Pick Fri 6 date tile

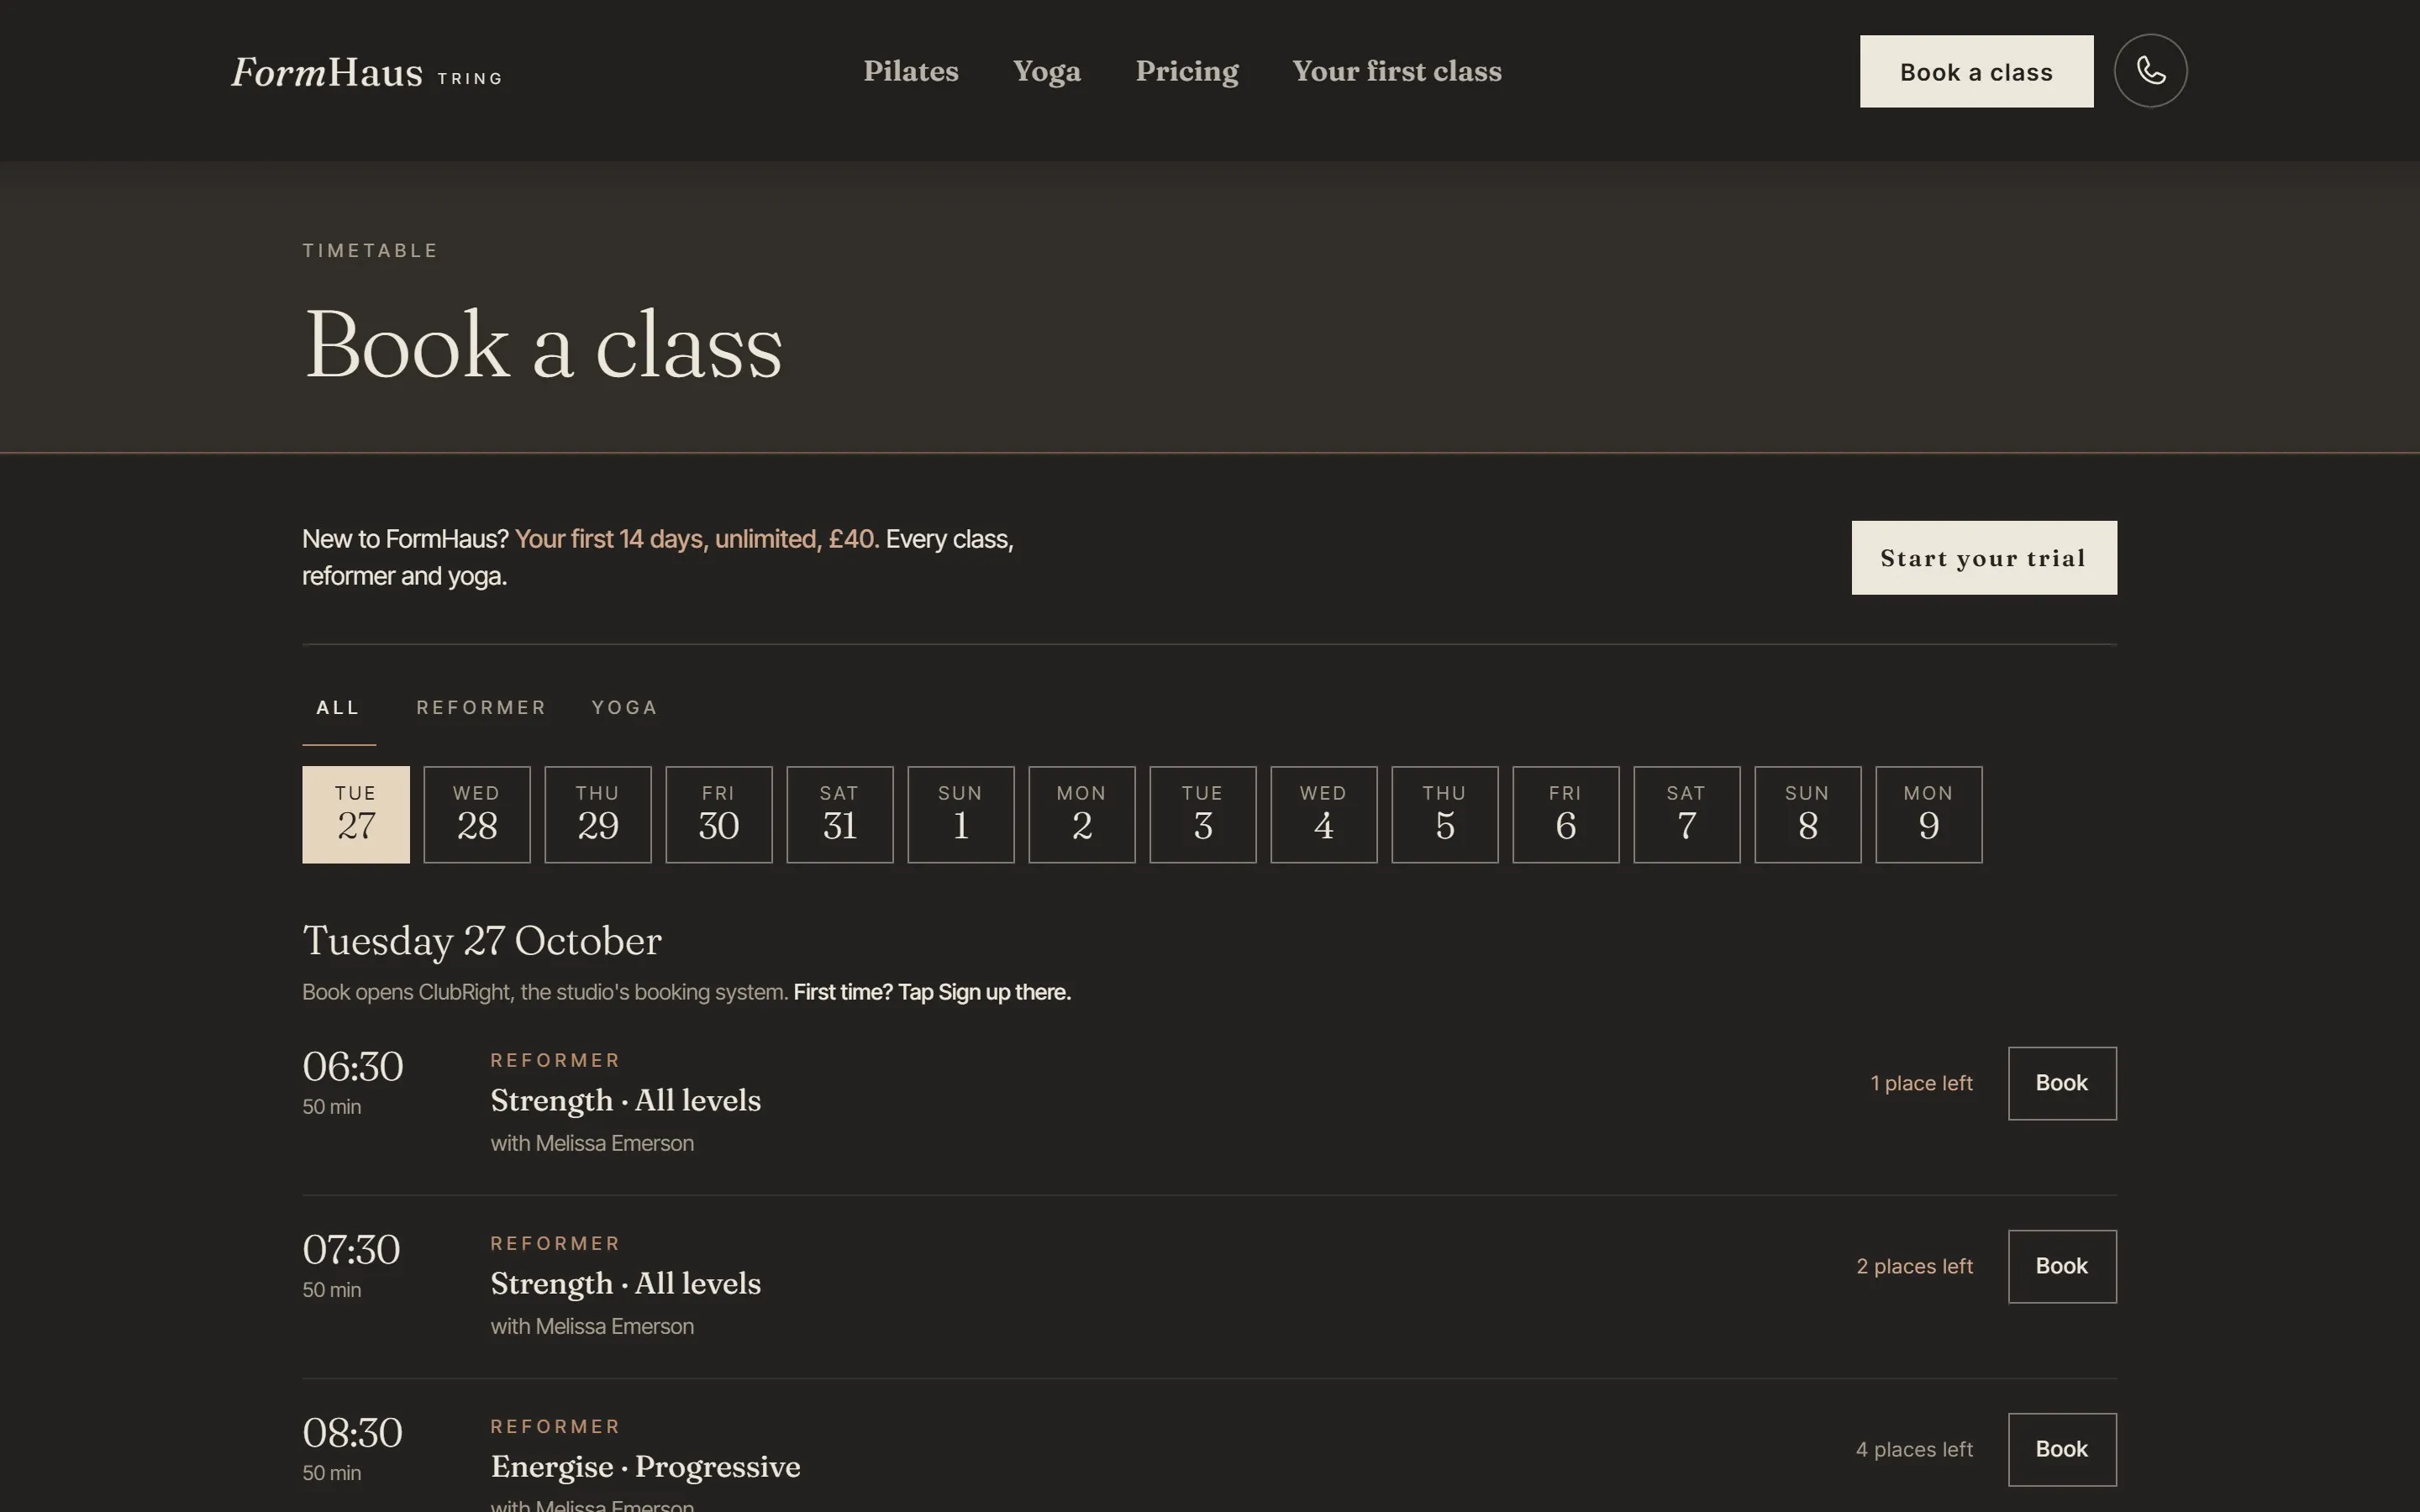click(x=1566, y=814)
